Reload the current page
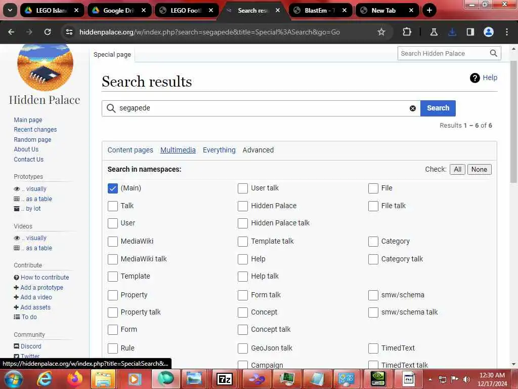The width and height of the screenshot is (518, 389). pyautogui.click(x=48, y=32)
